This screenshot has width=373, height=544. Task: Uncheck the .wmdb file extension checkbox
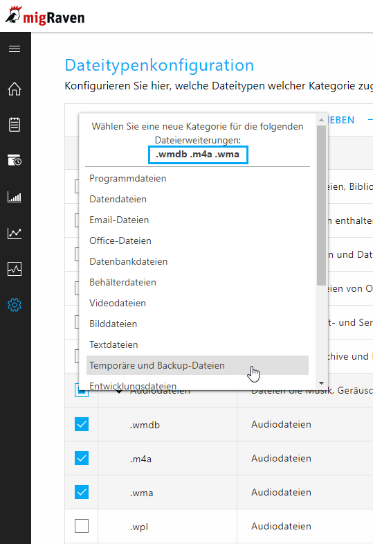(x=82, y=424)
